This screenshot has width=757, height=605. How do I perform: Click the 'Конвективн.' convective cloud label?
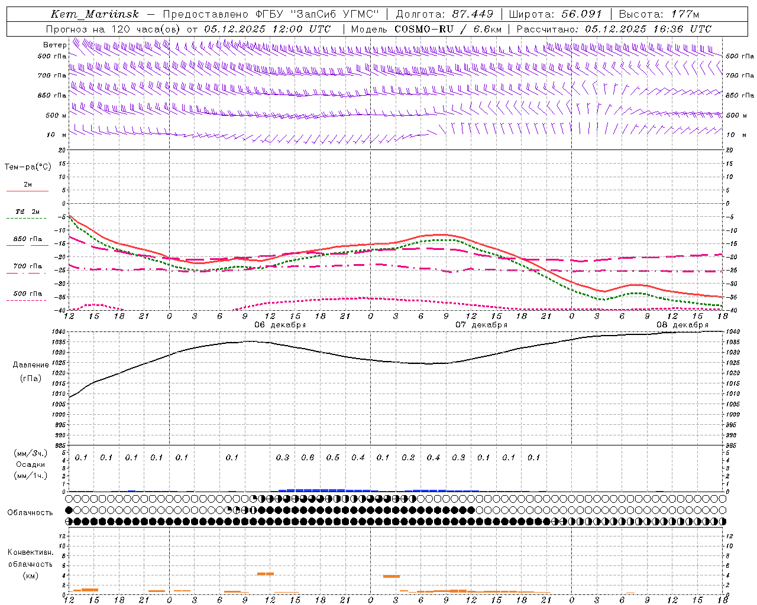30,552
